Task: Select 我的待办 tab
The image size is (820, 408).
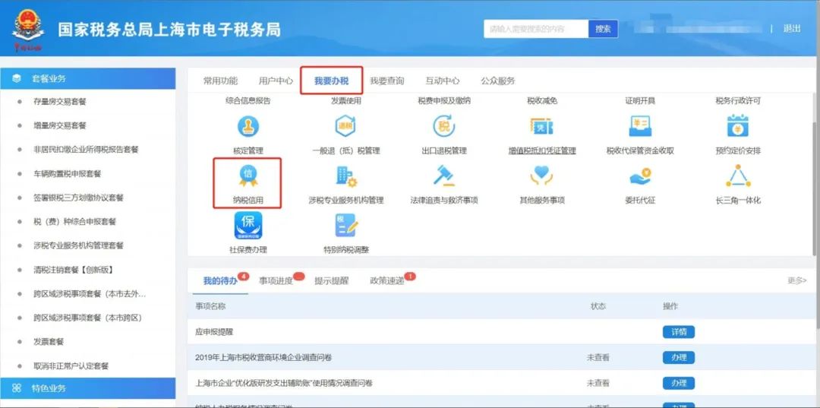Action: [220, 281]
